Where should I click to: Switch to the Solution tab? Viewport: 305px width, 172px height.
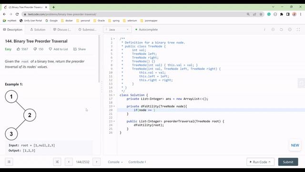(x=38, y=30)
